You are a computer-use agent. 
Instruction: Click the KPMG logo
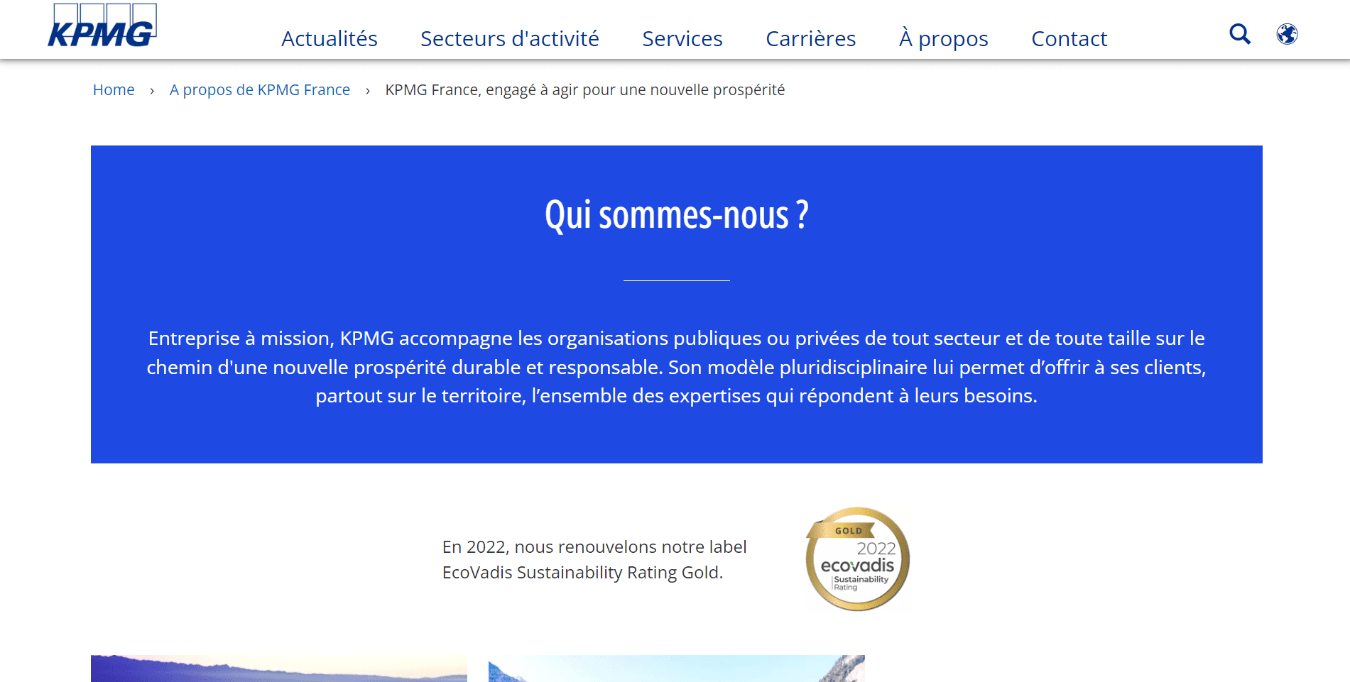point(102,26)
